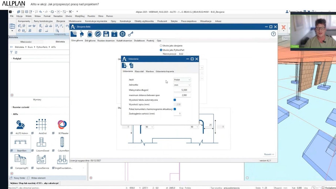Open the Jednostka mm dropdown
The height and width of the screenshot is (189, 336).
pos(182,85)
